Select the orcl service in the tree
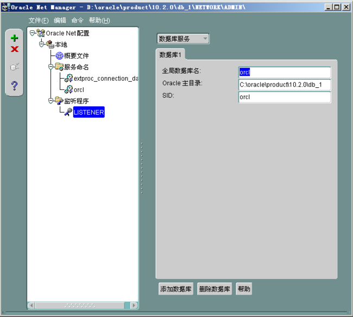The width and height of the screenshot is (353, 317). (79, 90)
